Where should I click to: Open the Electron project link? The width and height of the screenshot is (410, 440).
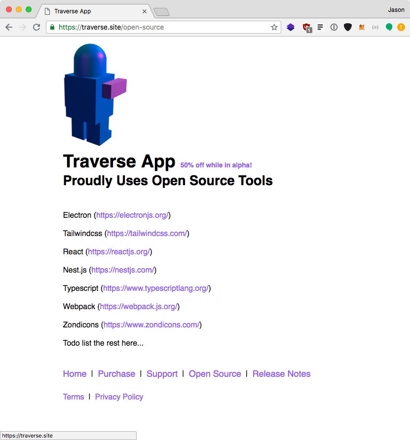(x=132, y=215)
